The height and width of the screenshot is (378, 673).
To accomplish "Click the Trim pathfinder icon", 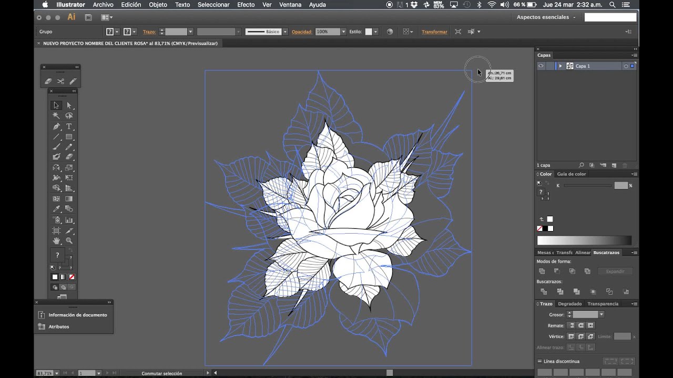I will click(x=560, y=291).
